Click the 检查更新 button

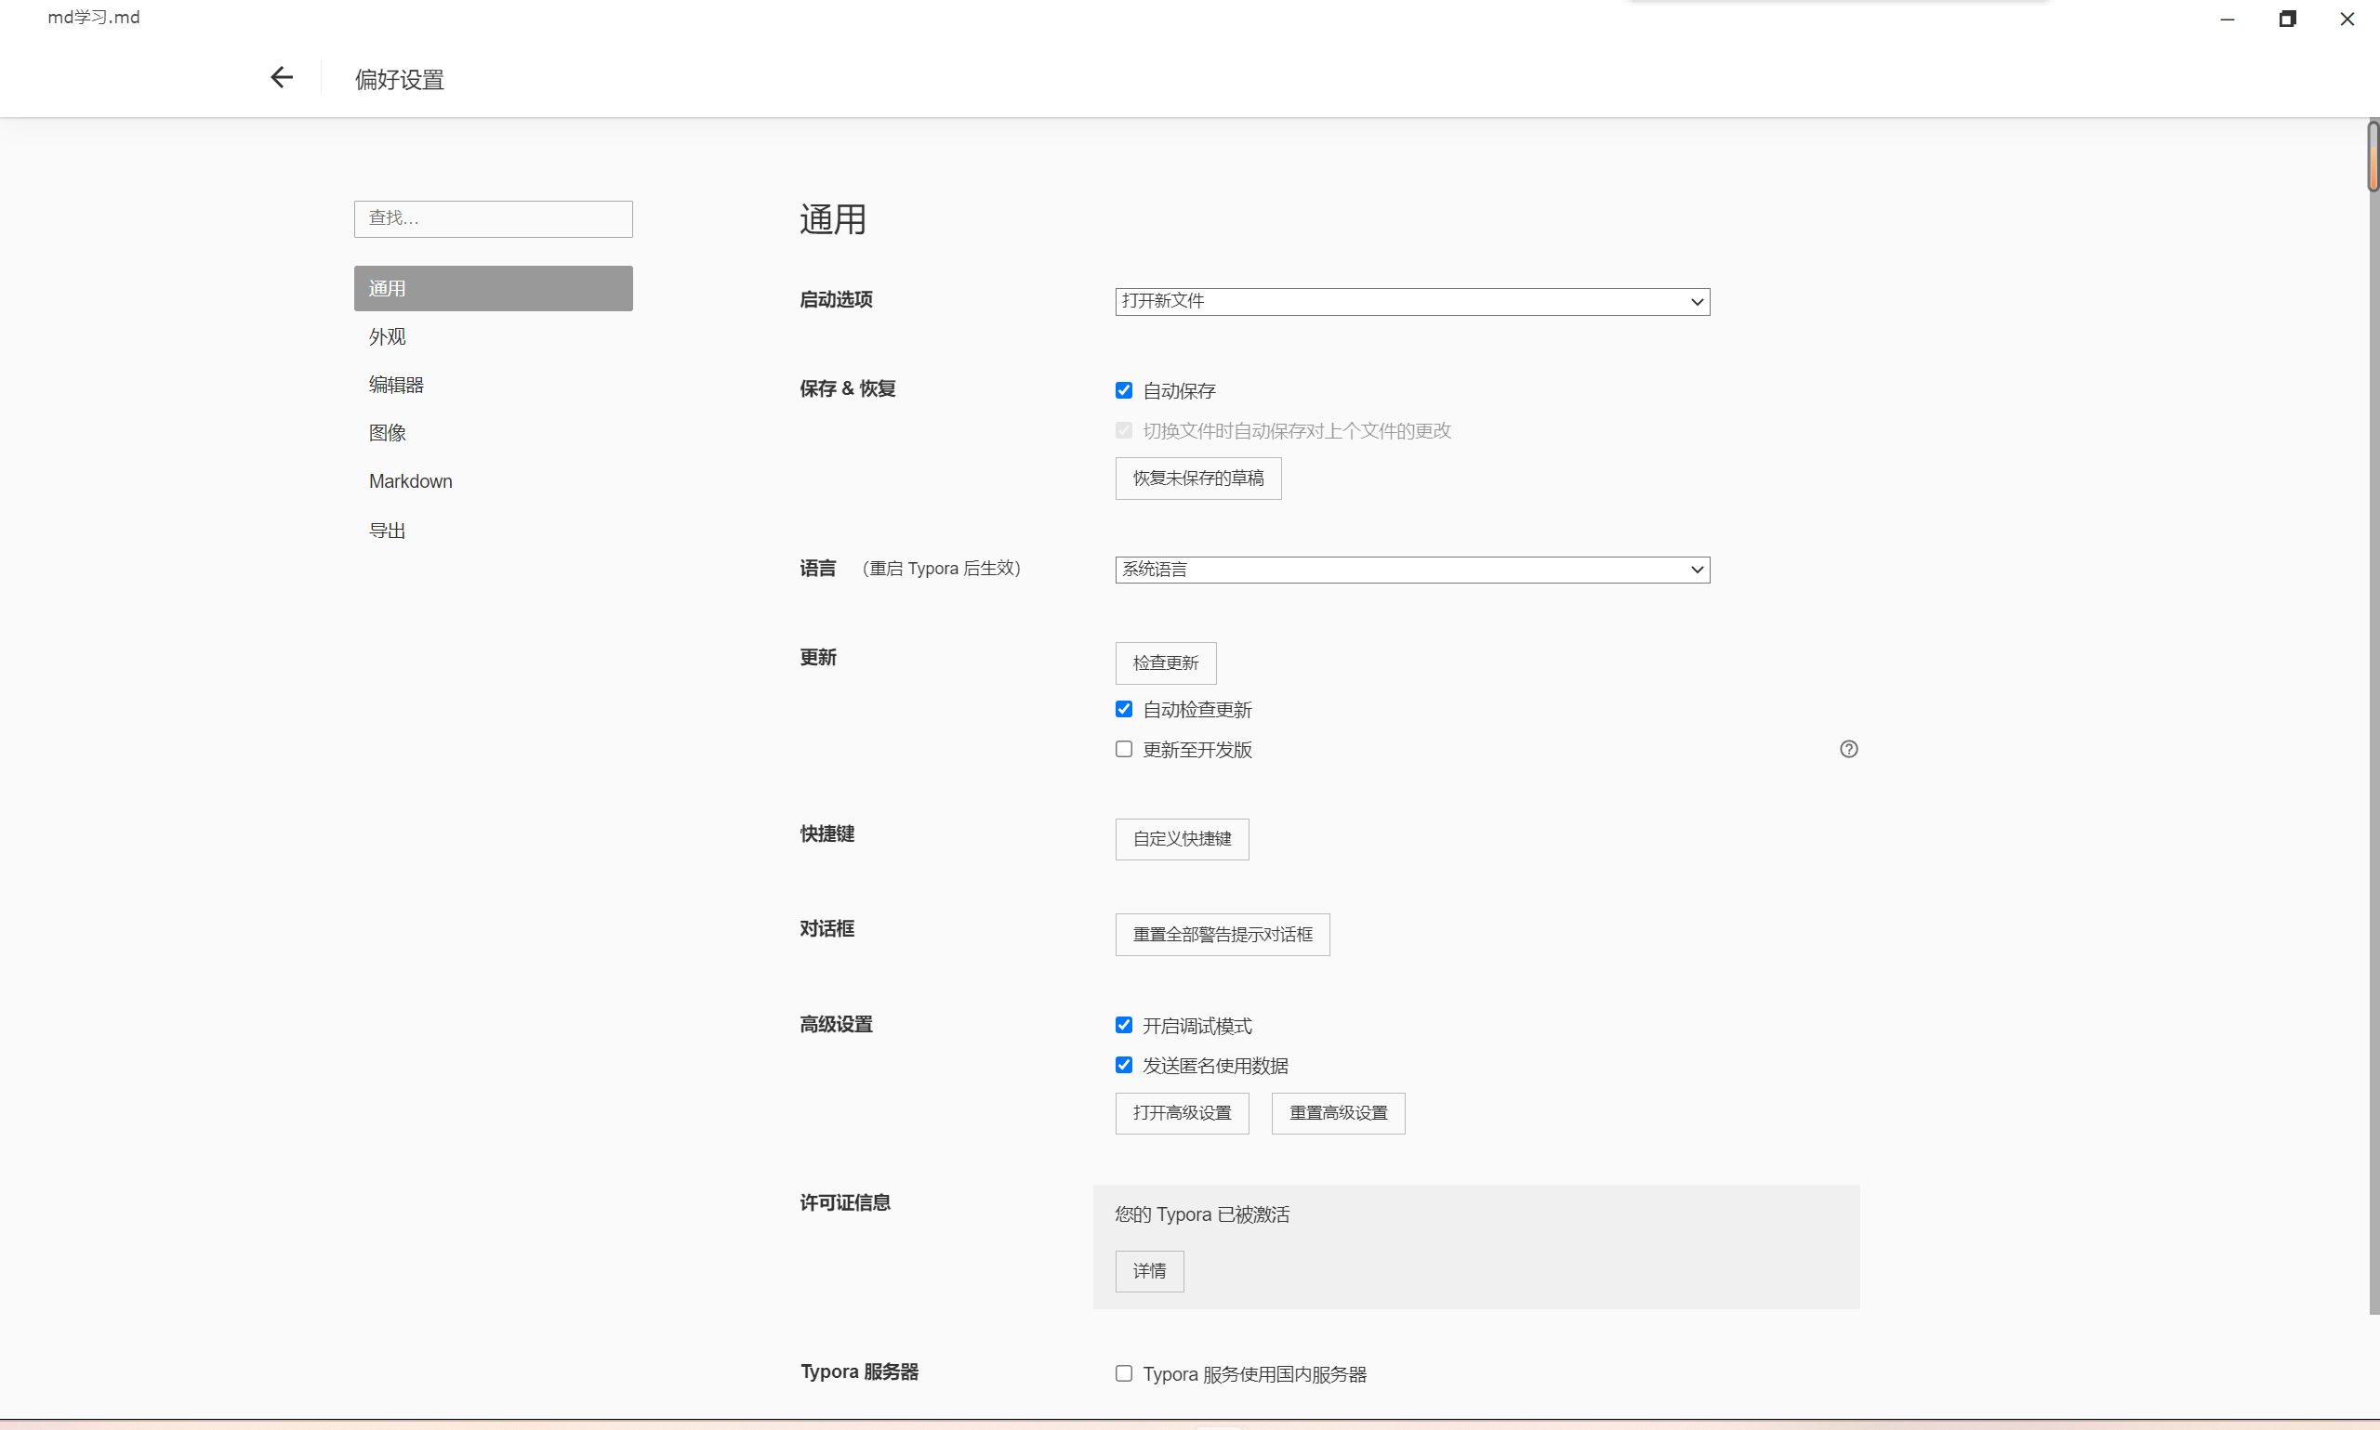point(1165,663)
